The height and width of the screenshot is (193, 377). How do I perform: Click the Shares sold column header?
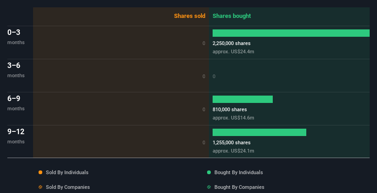tap(190, 16)
